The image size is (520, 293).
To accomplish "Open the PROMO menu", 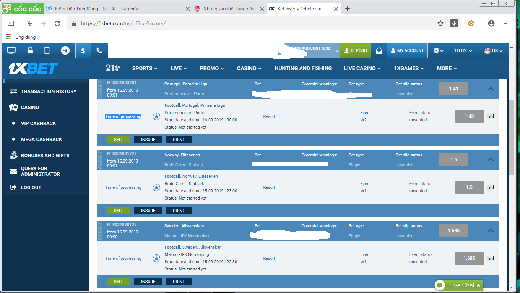I will pos(212,68).
